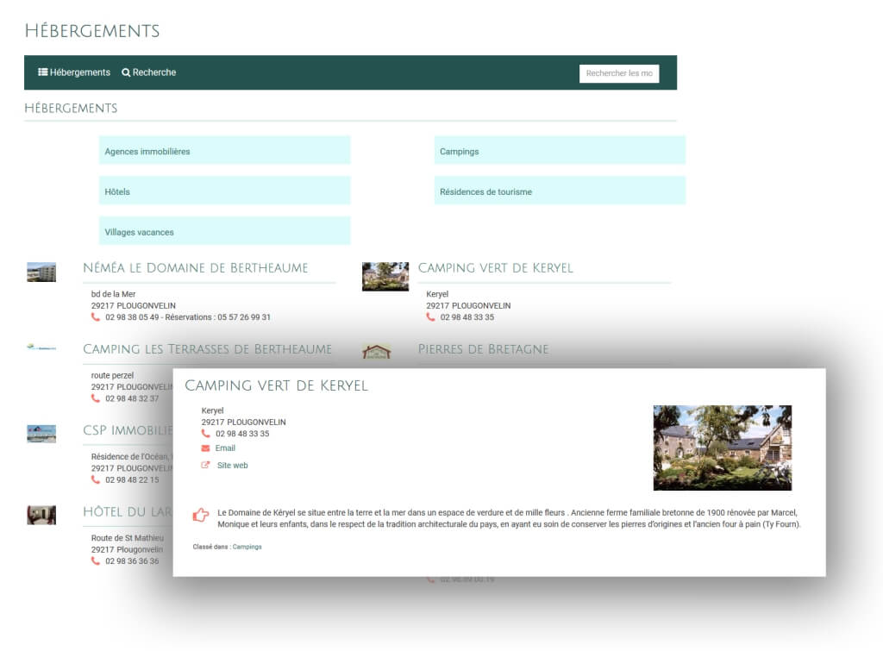This screenshot has width=883, height=651.
Task: Open the Hébergements list menu item
Action: (74, 72)
